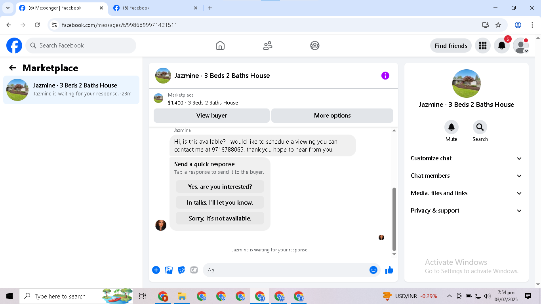Choose a sticker icon

point(181,270)
